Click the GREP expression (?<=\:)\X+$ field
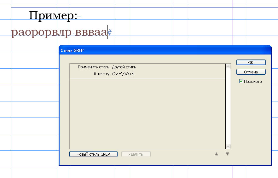Viewport: 278px width, 178px height. point(123,74)
